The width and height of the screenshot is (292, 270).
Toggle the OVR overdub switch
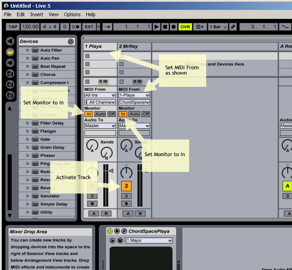185,27
